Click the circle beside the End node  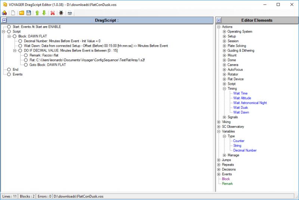click(x=9, y=70)
